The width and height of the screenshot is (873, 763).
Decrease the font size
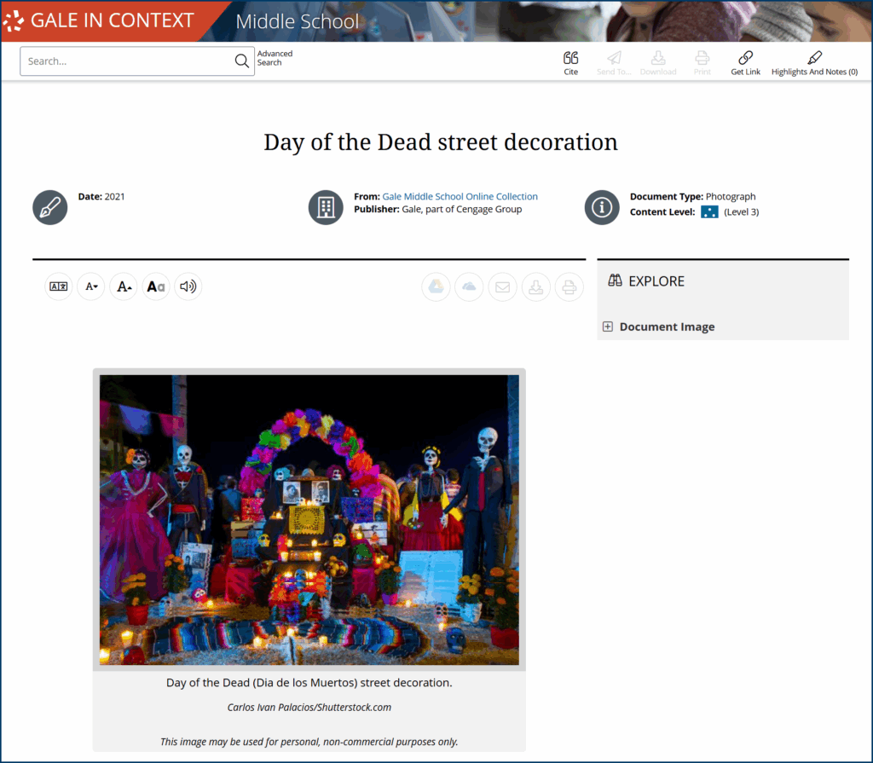(x=91, y=286)
